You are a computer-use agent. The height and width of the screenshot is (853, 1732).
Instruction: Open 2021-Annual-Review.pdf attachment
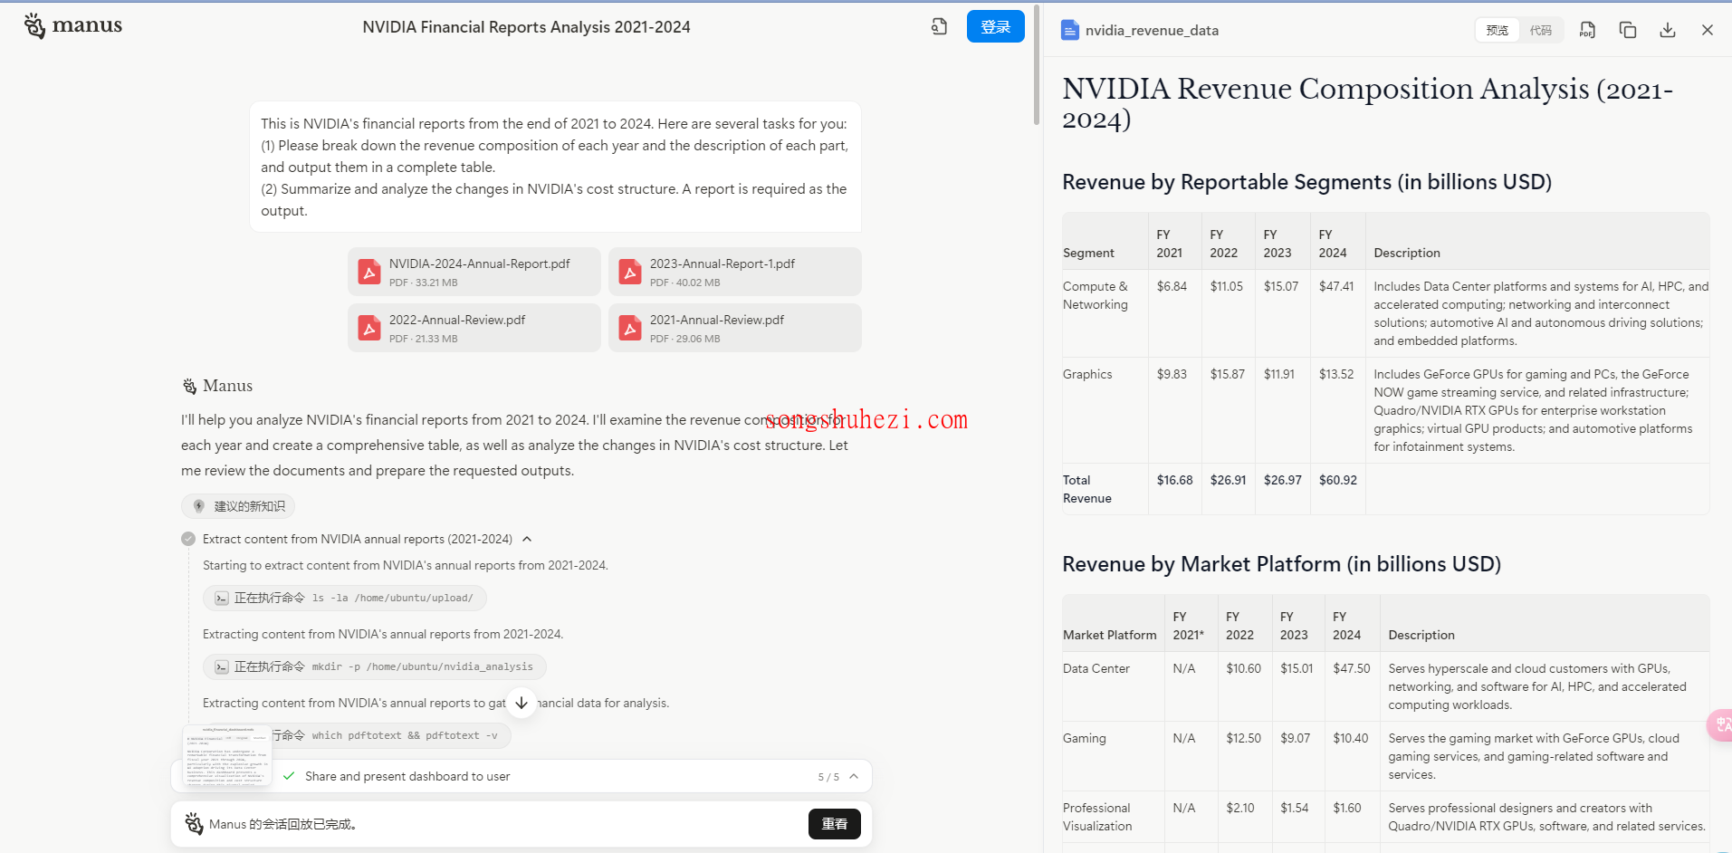(734, 328)
